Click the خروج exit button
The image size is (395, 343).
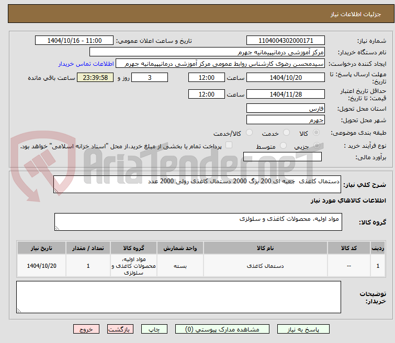point(86,329)
